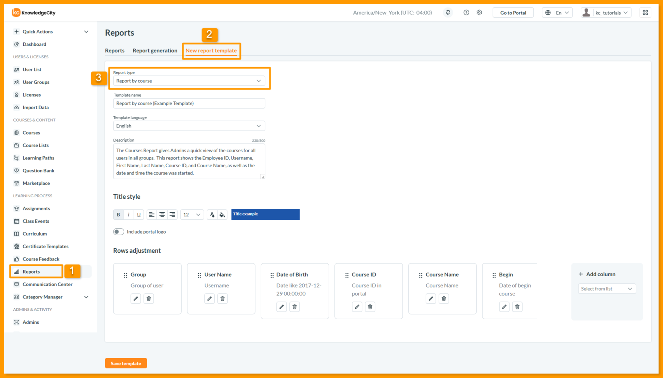Image resolution: width=663 pixels, height=378 pixels.
Task: Open the settings gear icon in header
Action: pos(479,13)
